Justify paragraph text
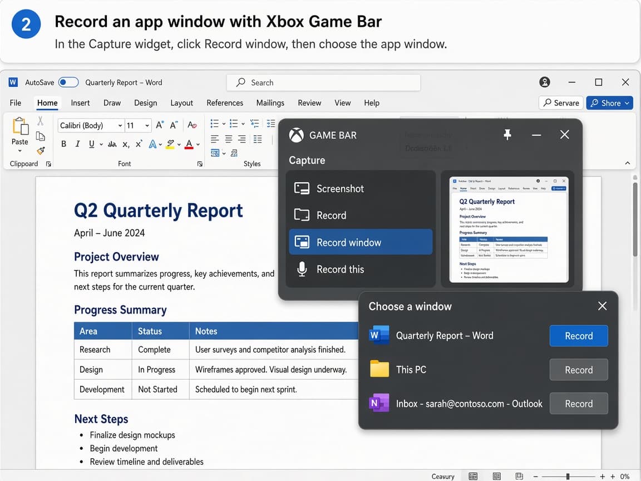Screen dimensions: 641x481 [258, 139]
